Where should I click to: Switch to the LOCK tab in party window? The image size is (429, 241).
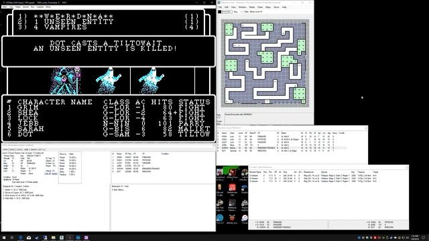[x=19, y=150]
